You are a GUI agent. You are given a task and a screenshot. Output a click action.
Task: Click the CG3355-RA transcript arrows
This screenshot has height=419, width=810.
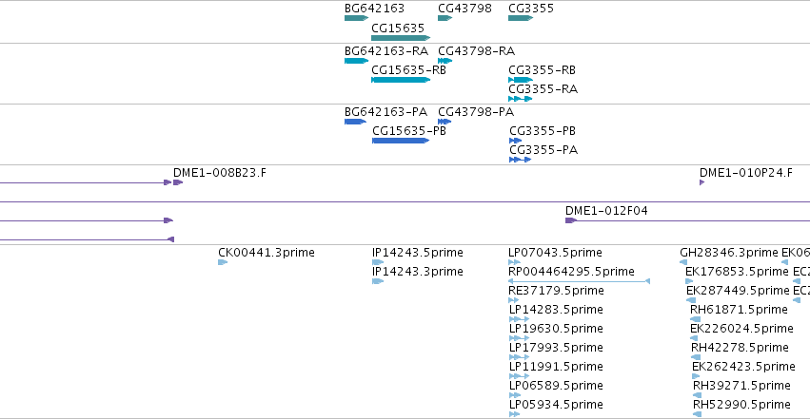[x=521, y=99]
